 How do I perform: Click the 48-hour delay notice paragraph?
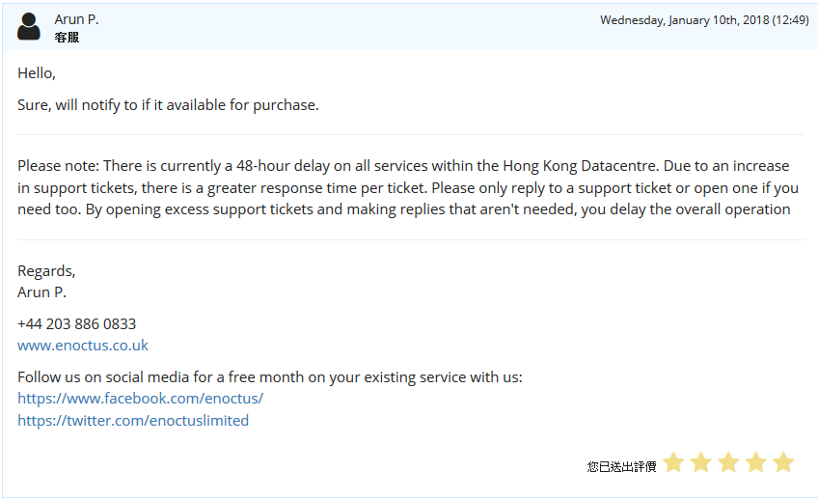pos(405,187)
